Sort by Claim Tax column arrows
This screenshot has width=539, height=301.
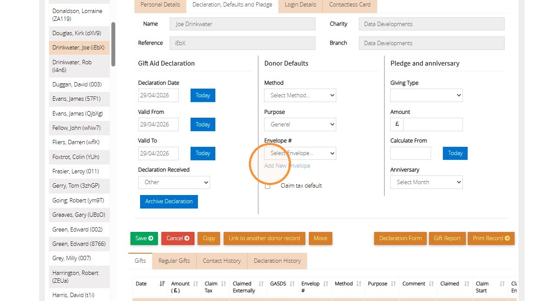point(224,284)
